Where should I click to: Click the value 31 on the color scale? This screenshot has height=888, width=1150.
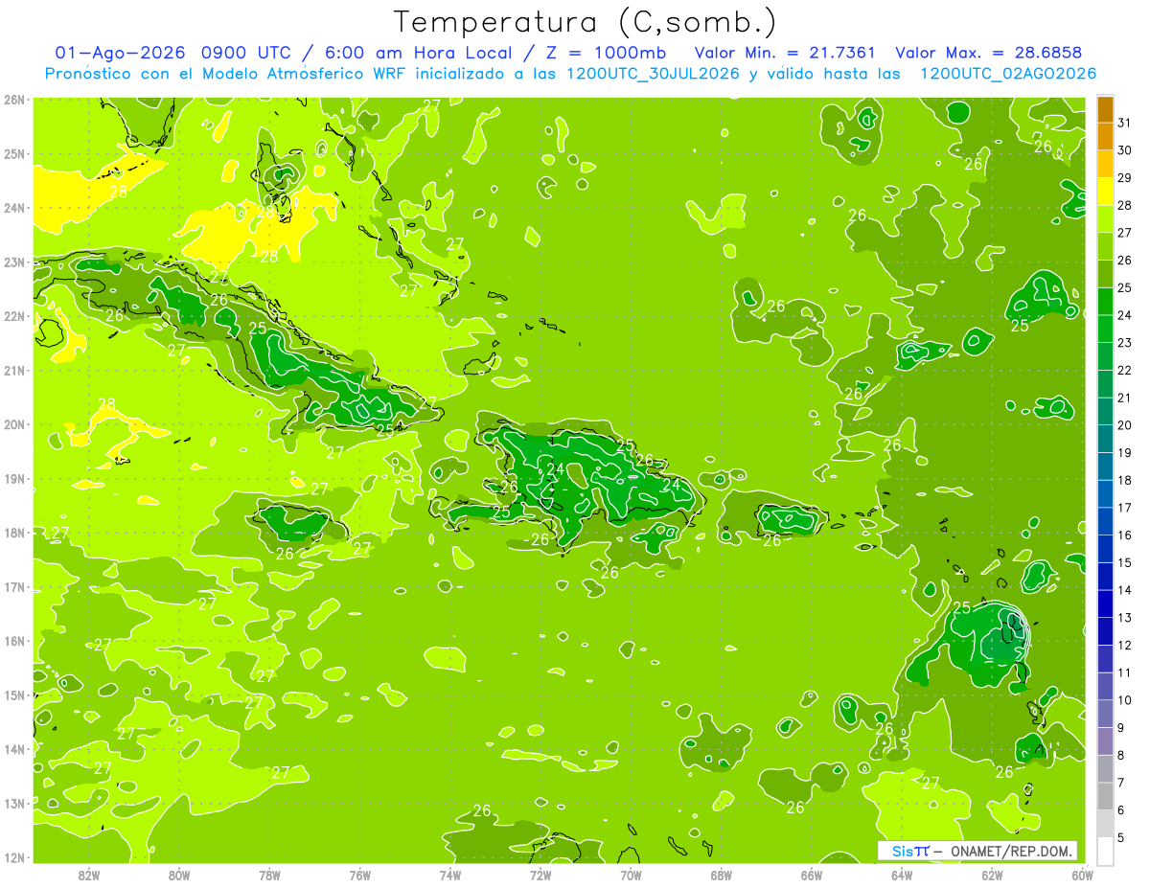[x=1124, y=123]
